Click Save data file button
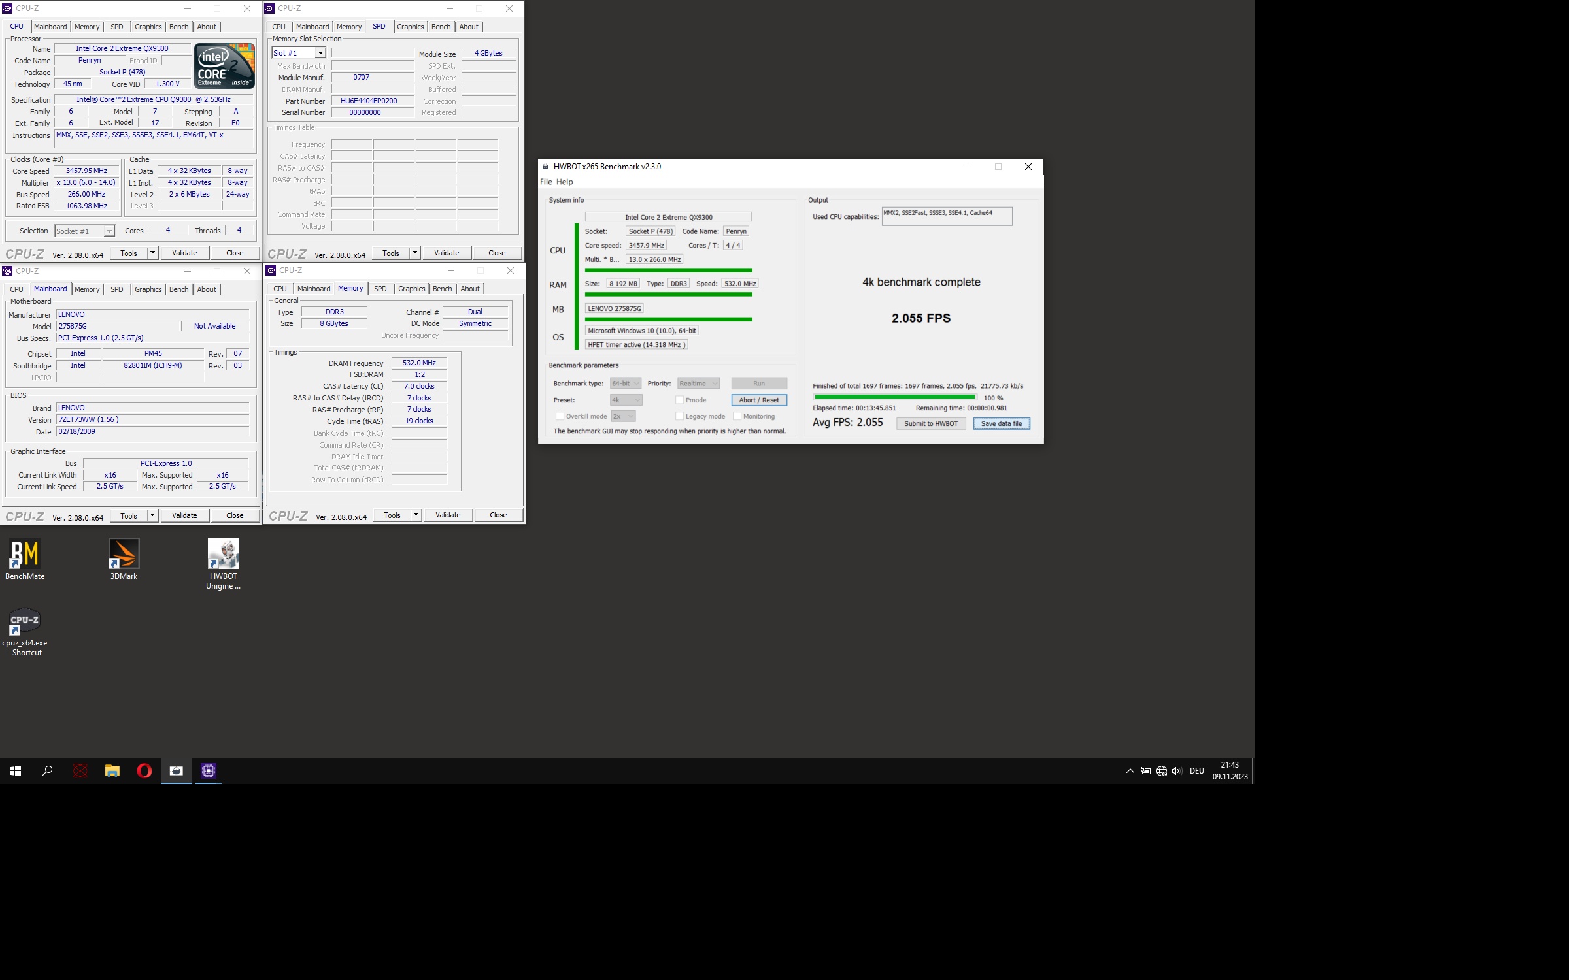The width and height of the screenshot is (1569, 980). click(x=1002, y=423)
